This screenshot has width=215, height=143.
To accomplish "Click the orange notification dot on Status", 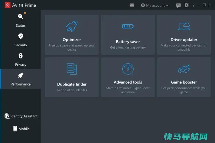I will (25, 13).
